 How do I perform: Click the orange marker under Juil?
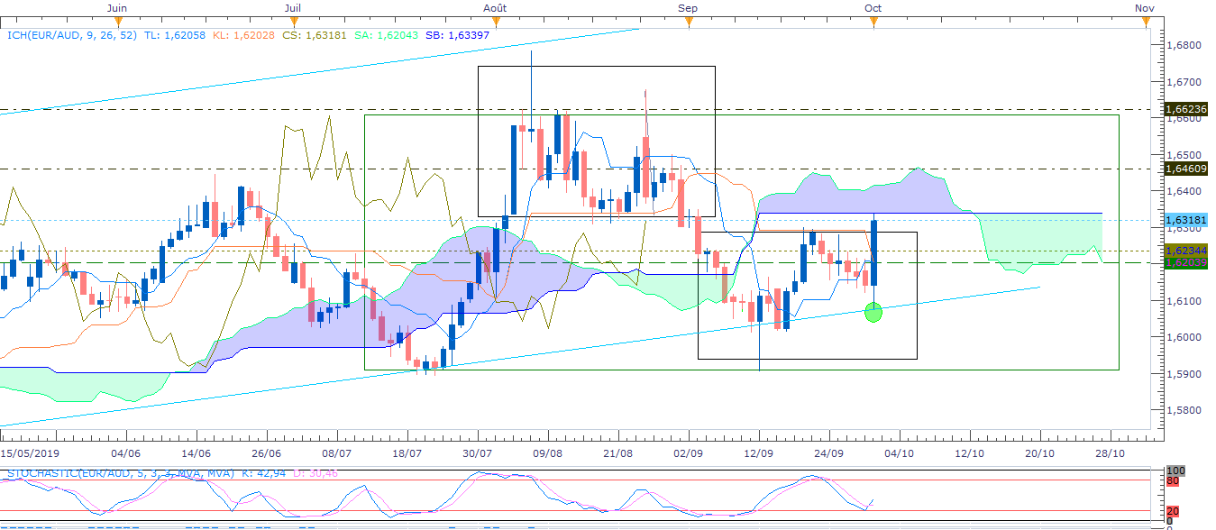(292, 21)
